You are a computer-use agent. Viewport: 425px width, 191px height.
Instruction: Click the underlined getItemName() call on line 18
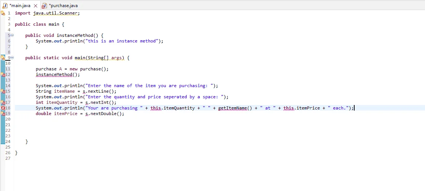click(x=235, y=108)
